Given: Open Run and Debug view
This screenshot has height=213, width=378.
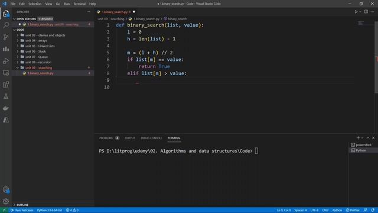Looking at the screenshot, I should coord(6,60).
